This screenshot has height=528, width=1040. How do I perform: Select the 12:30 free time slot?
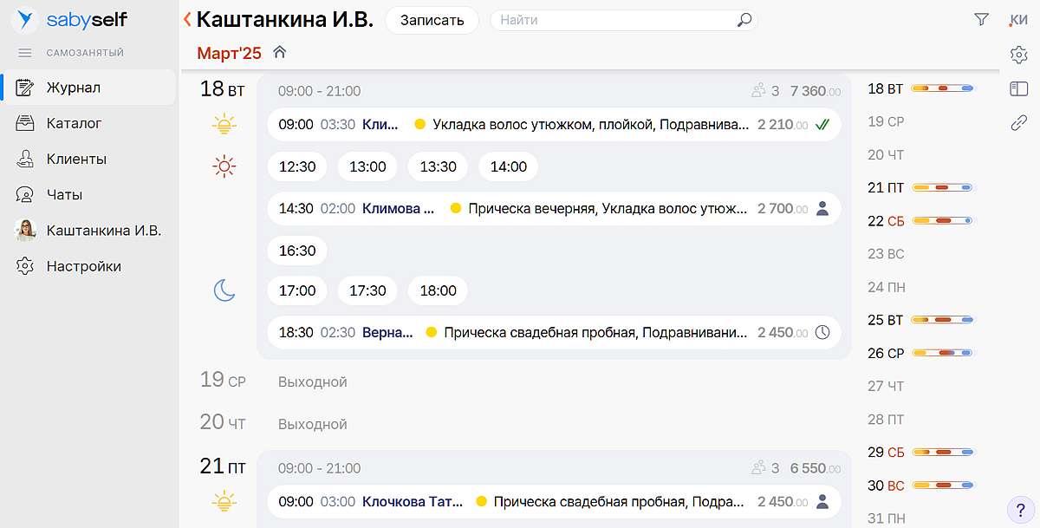pos(297,166)
